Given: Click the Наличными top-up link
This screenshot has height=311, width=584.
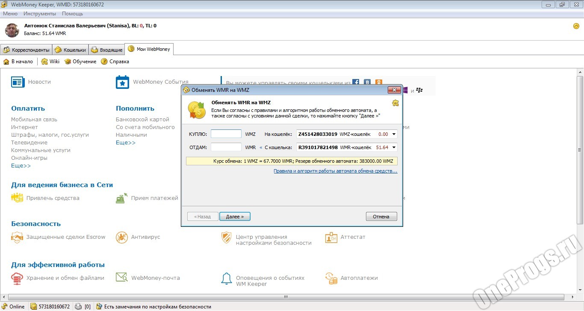Looking at the screenshot, I should point(131,135).
